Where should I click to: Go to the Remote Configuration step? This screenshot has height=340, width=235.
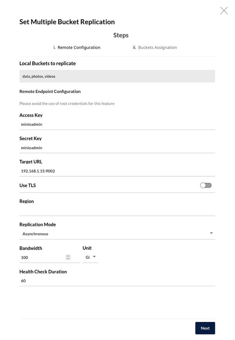coord(77,48)
